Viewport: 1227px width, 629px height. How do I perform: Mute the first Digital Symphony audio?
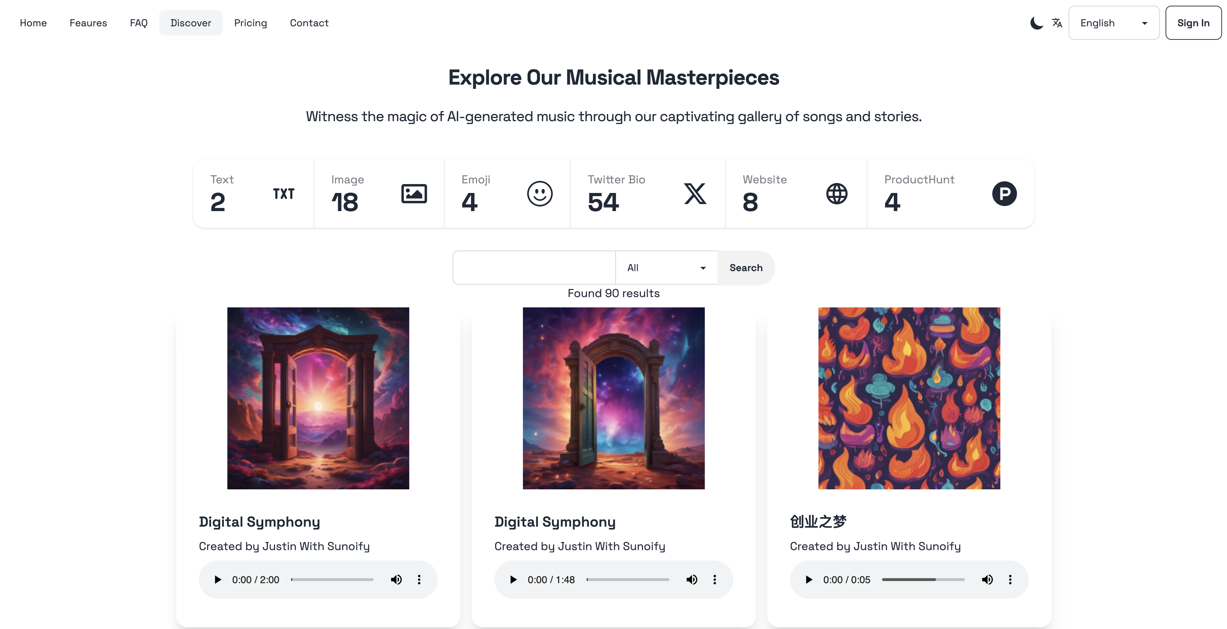pos(396,580)
